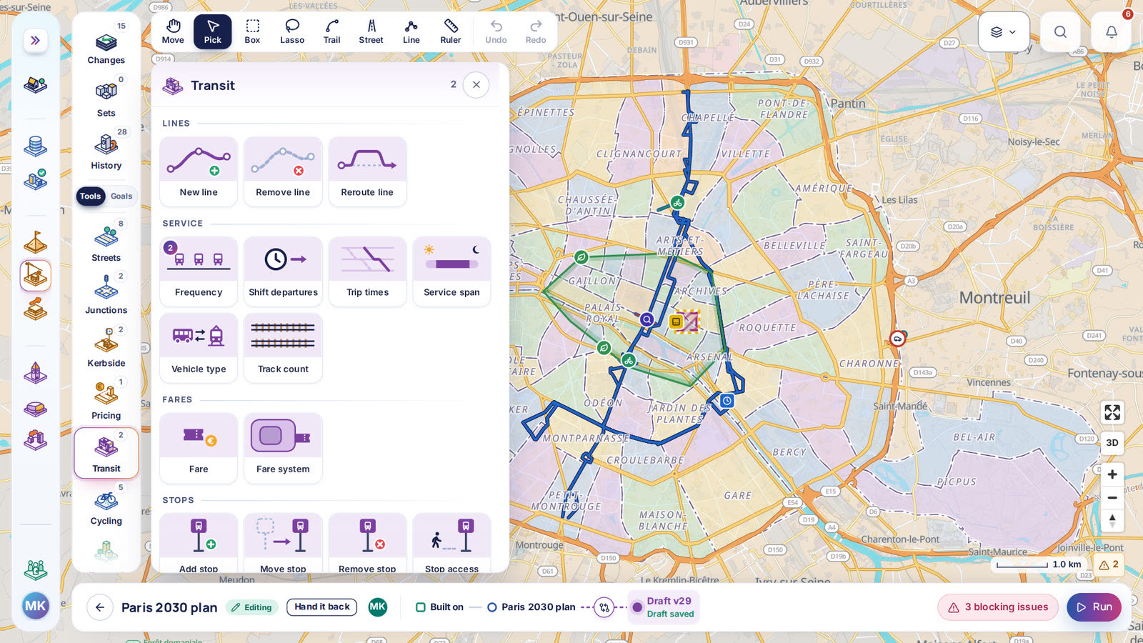Select the Box selection tool

(x=252, y=31)
